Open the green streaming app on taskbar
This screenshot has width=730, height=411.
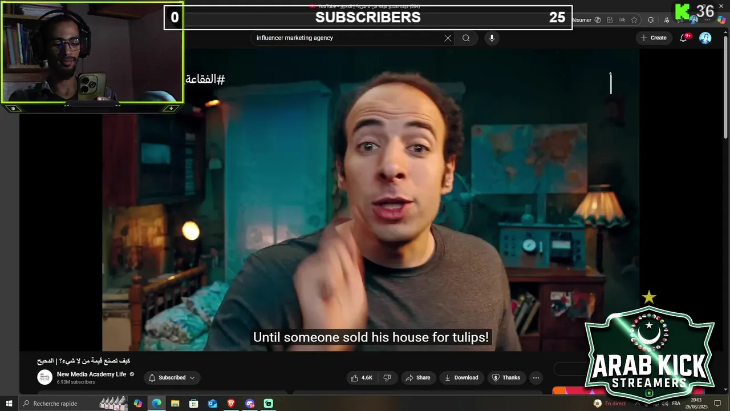(x=268, y=404)
